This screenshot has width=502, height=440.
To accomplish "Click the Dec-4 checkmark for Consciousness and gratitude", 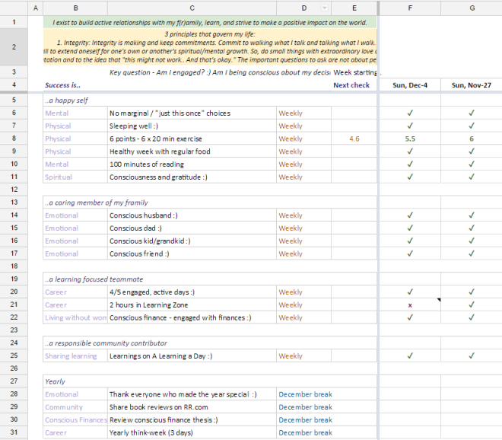I will click(410, 177).
